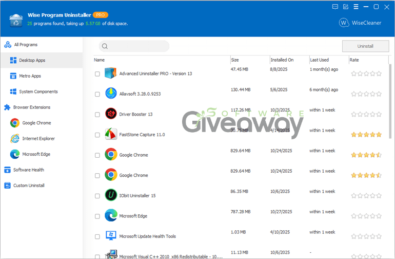Click the Custom Uninstall icon
Screen dimensions: 395x259
(8, 186)
